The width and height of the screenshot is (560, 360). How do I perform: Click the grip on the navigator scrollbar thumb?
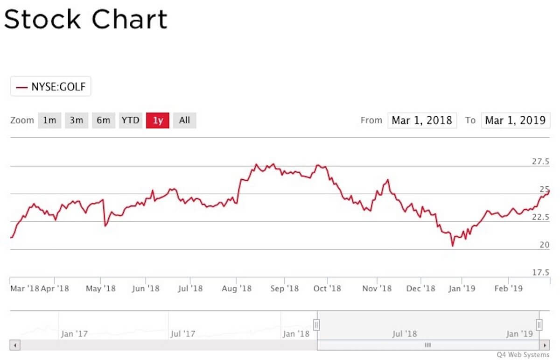pos(427,345)
